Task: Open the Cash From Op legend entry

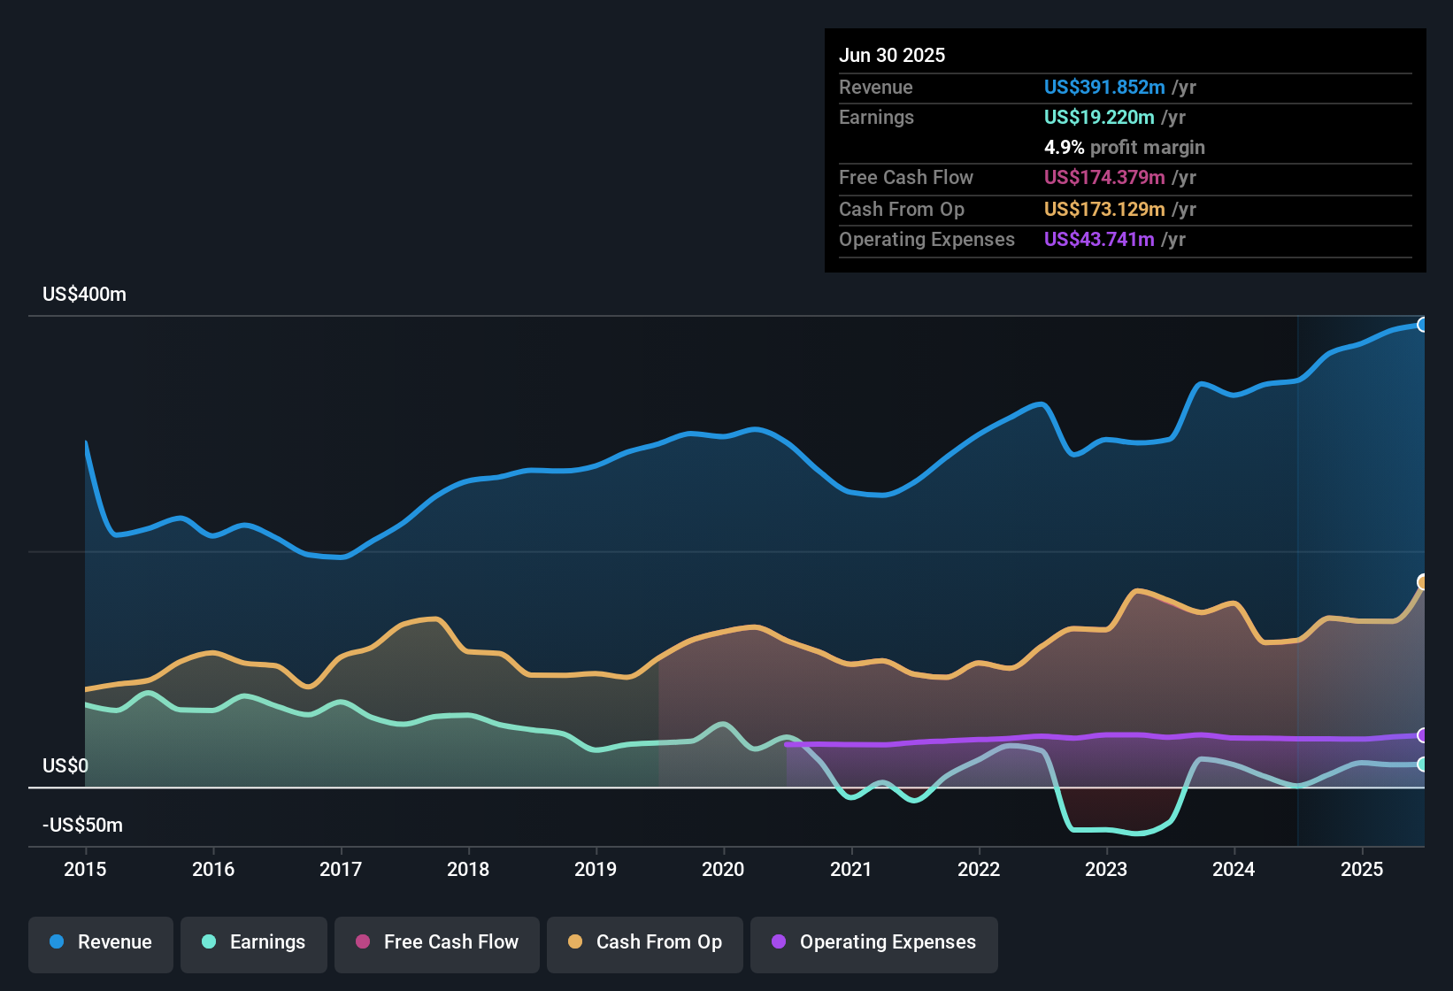Action: tap(644, 942)
